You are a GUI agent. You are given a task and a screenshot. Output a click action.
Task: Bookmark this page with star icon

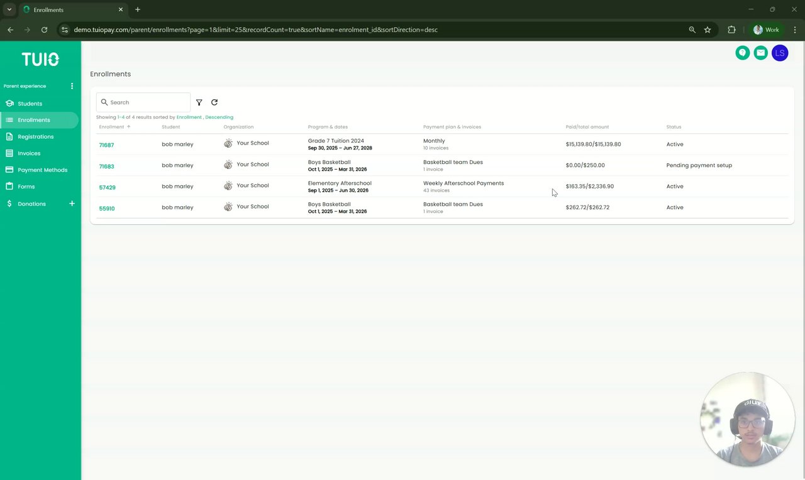click(708, 30)
